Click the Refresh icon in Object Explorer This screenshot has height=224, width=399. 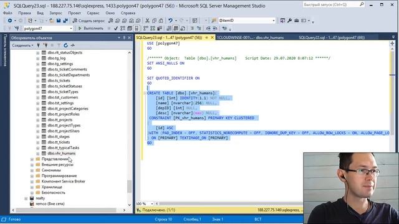pos(65,45)
